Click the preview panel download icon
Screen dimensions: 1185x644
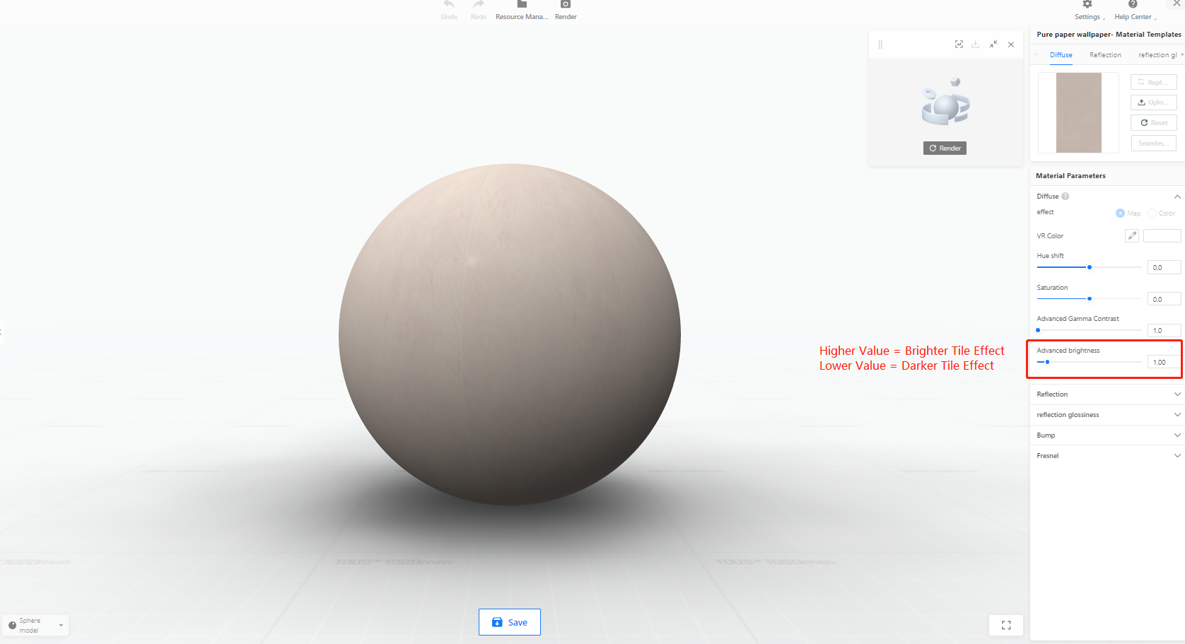click(x=976, y=45)
